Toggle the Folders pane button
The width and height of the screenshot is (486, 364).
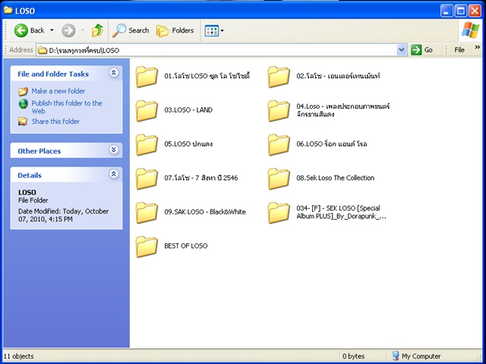click(175, 30)
